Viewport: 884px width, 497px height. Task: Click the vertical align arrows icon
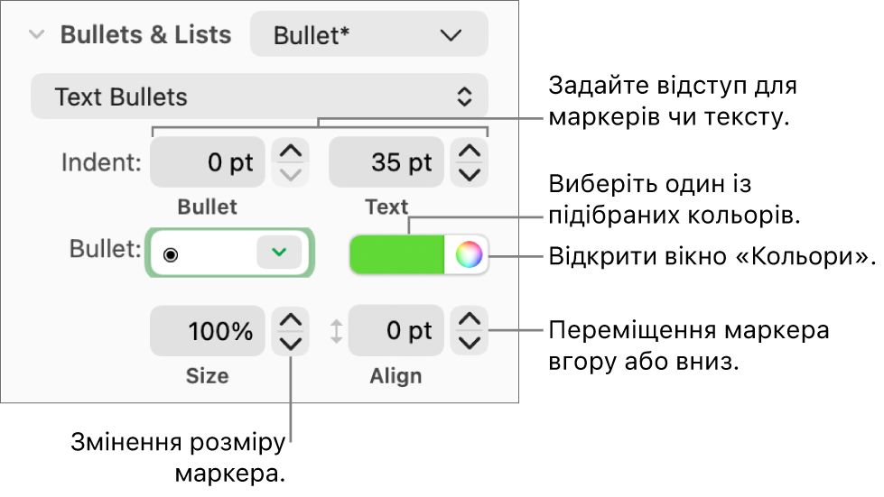336,332
